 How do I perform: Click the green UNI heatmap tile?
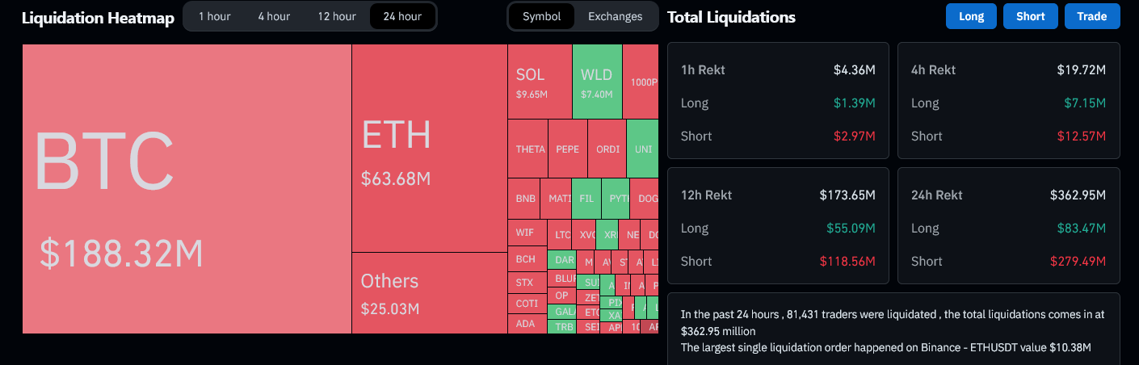click(643, 149)
